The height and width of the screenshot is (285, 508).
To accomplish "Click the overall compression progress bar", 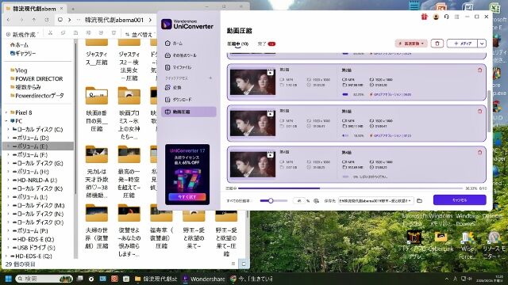I will [x=350, y=188].
